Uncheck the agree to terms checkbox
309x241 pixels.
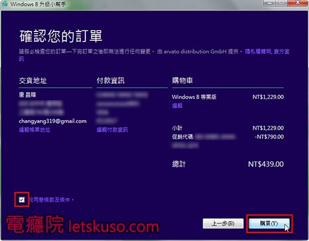click(22, 200)
